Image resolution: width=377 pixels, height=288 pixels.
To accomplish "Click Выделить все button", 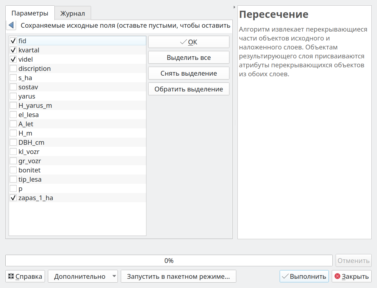I will 189,57.
